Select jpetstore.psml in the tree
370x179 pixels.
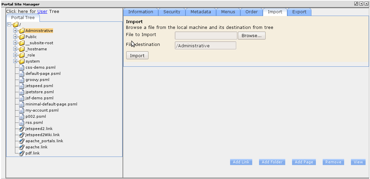(x=39, y=92)
